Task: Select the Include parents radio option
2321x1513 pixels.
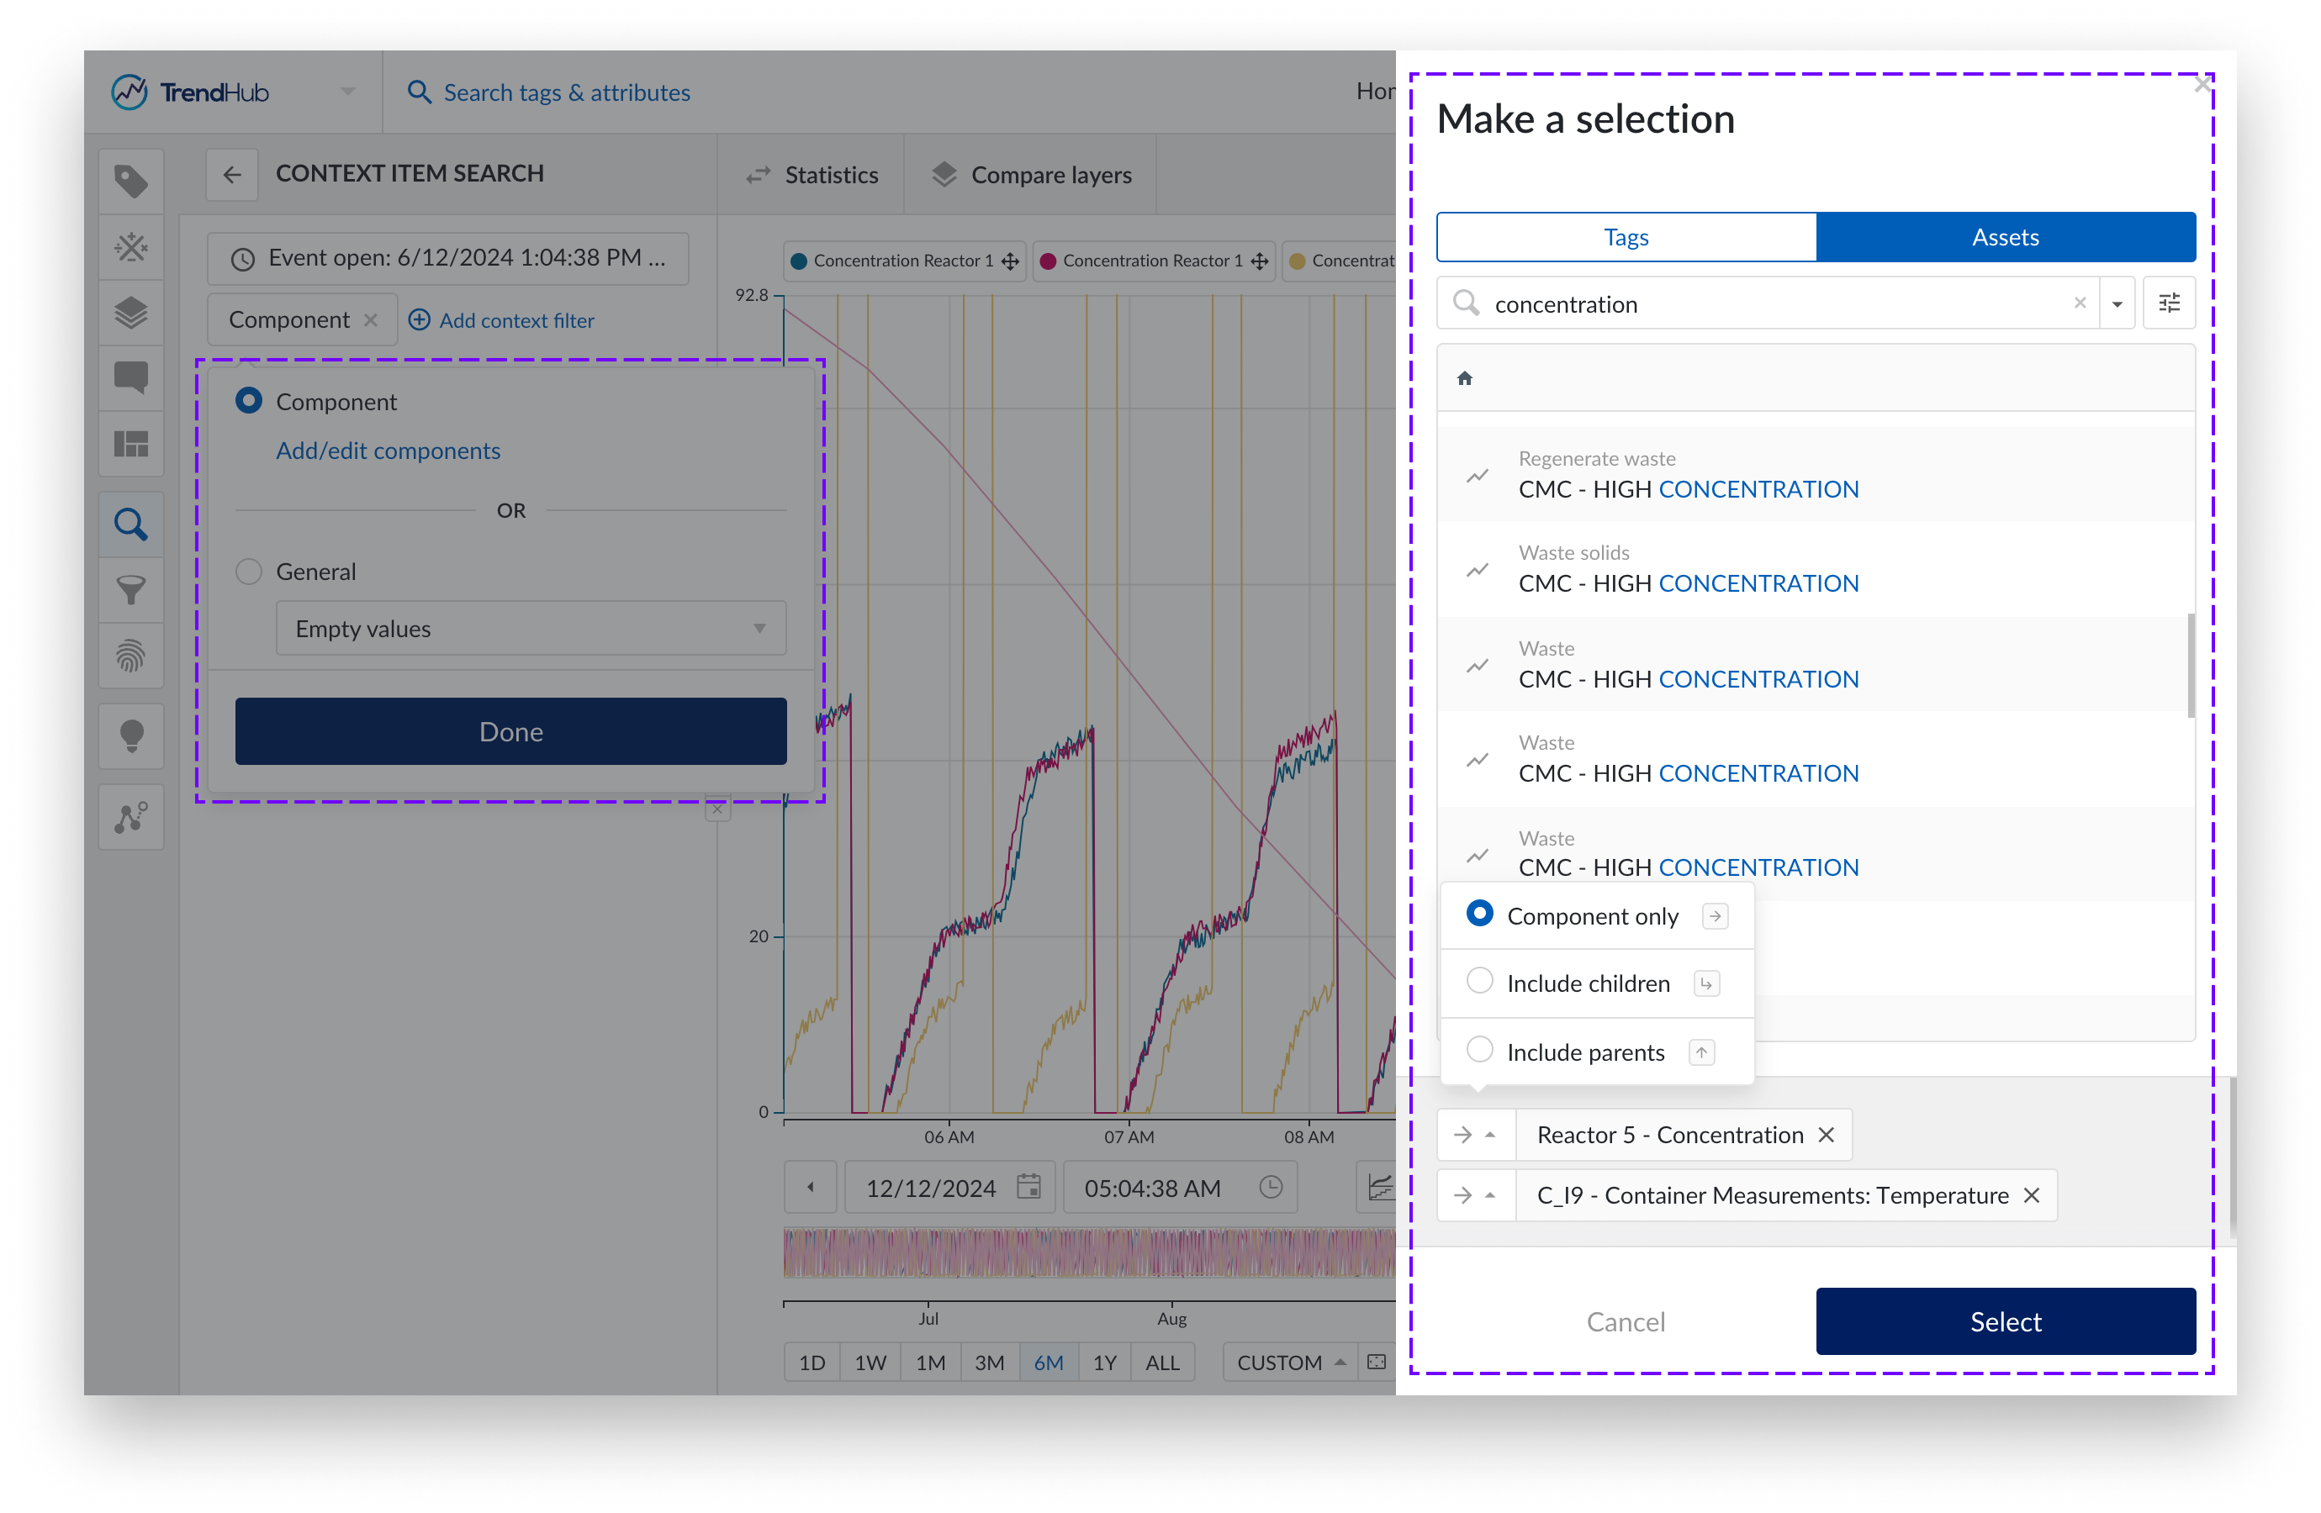Action: tap(1478, 1051)
